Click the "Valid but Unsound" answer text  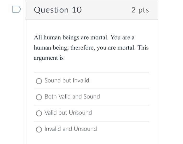(x=68, y=113)
